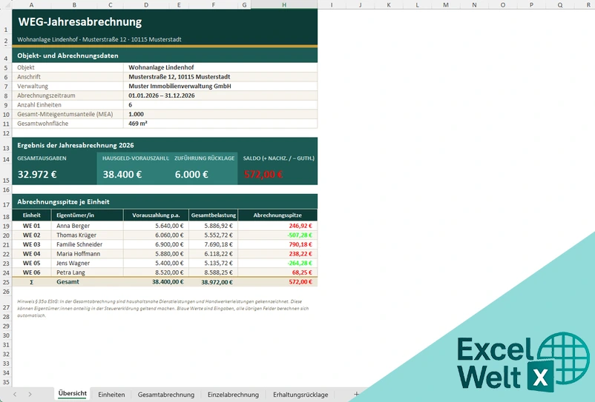Click Familie Schneider owner cell

coord(88,244)
